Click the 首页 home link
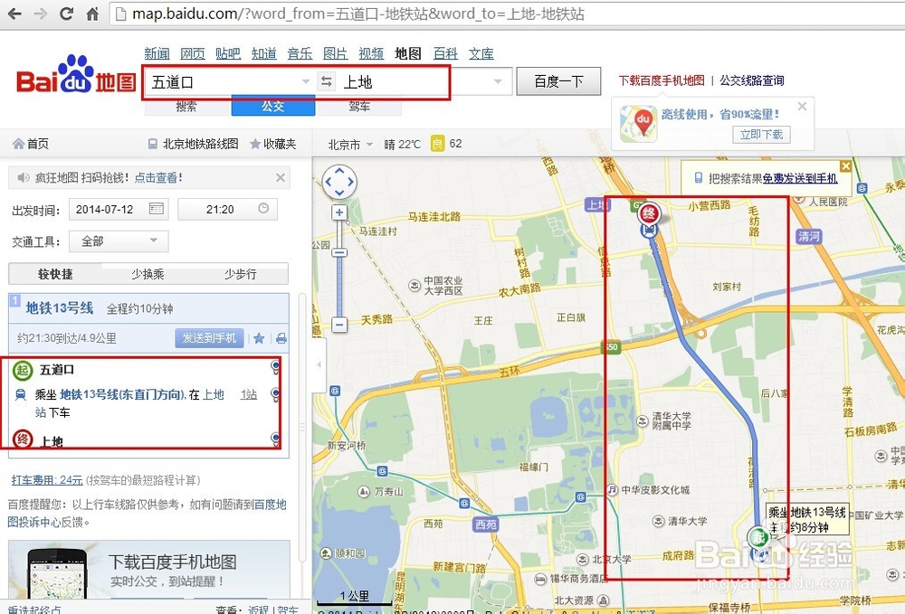Image resolution: width=905 pixels, height=614 pixels. pyautogui.click(x=31, y=144)
